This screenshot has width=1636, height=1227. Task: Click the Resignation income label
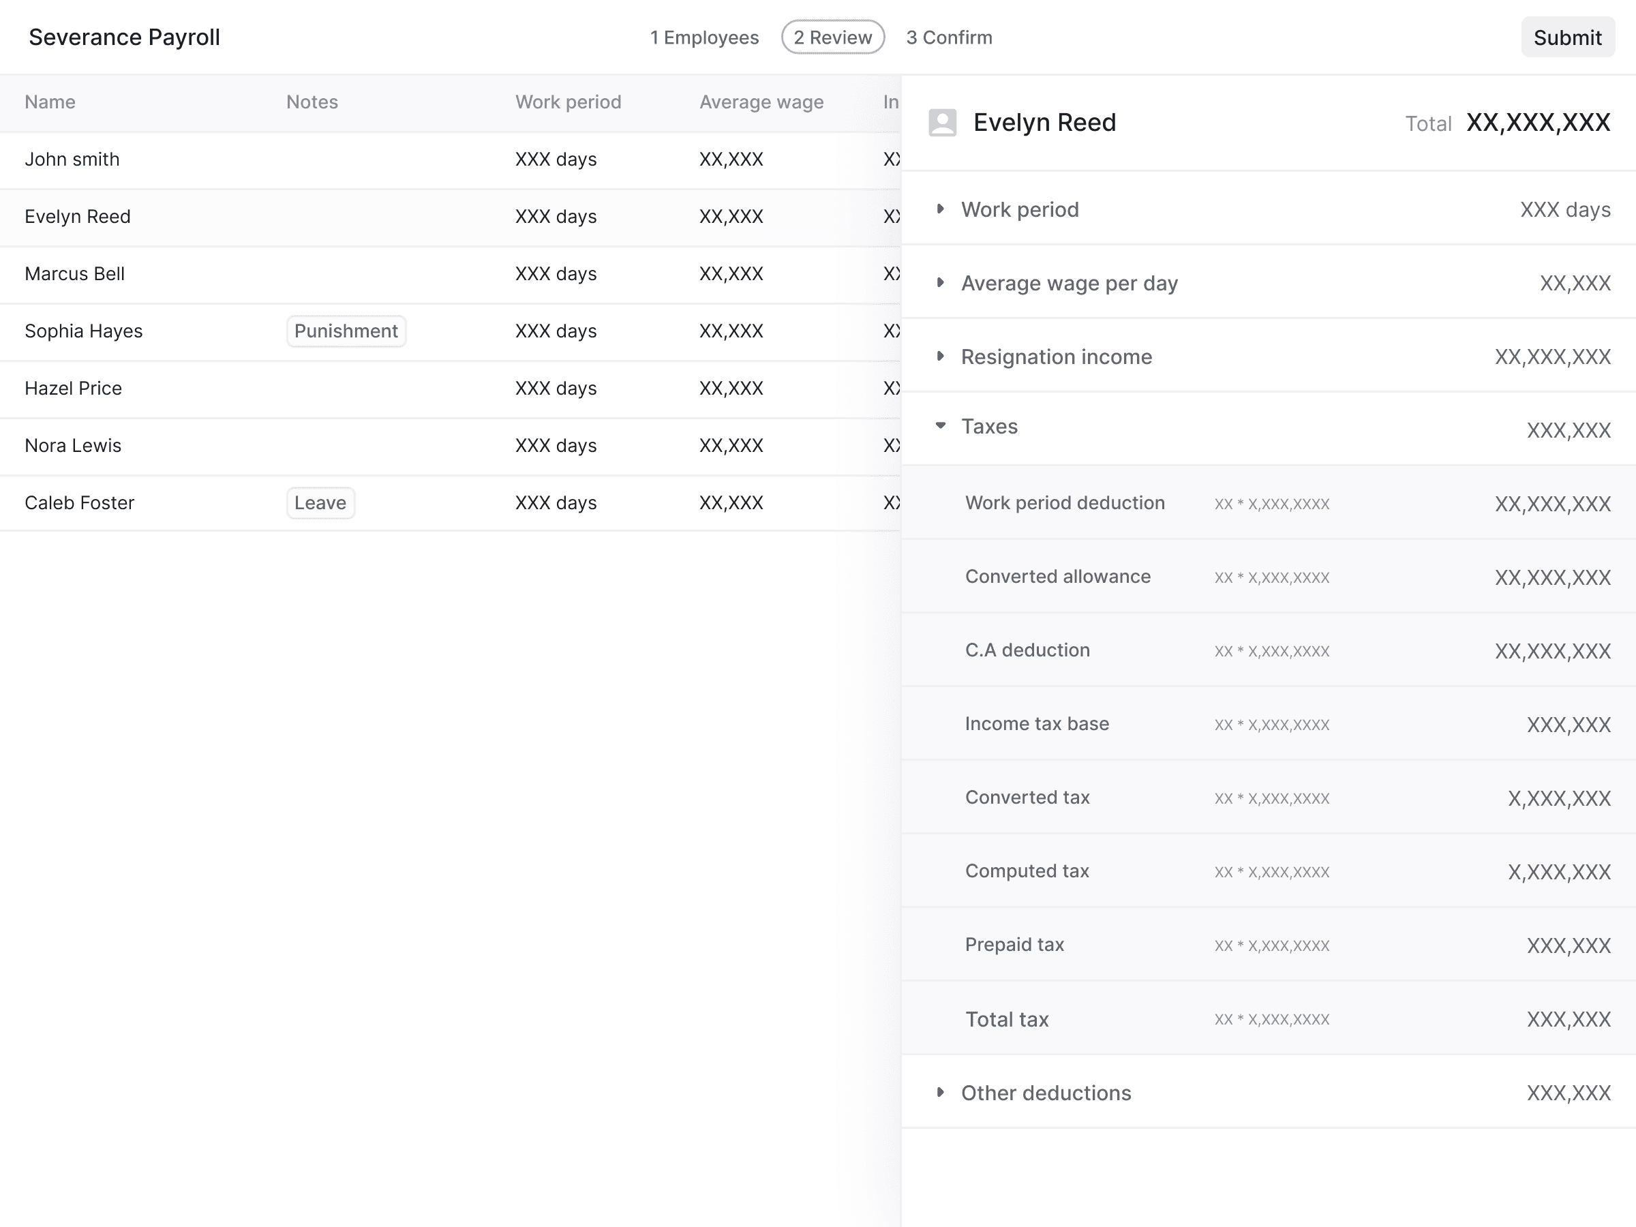[x=1056, y=357]
